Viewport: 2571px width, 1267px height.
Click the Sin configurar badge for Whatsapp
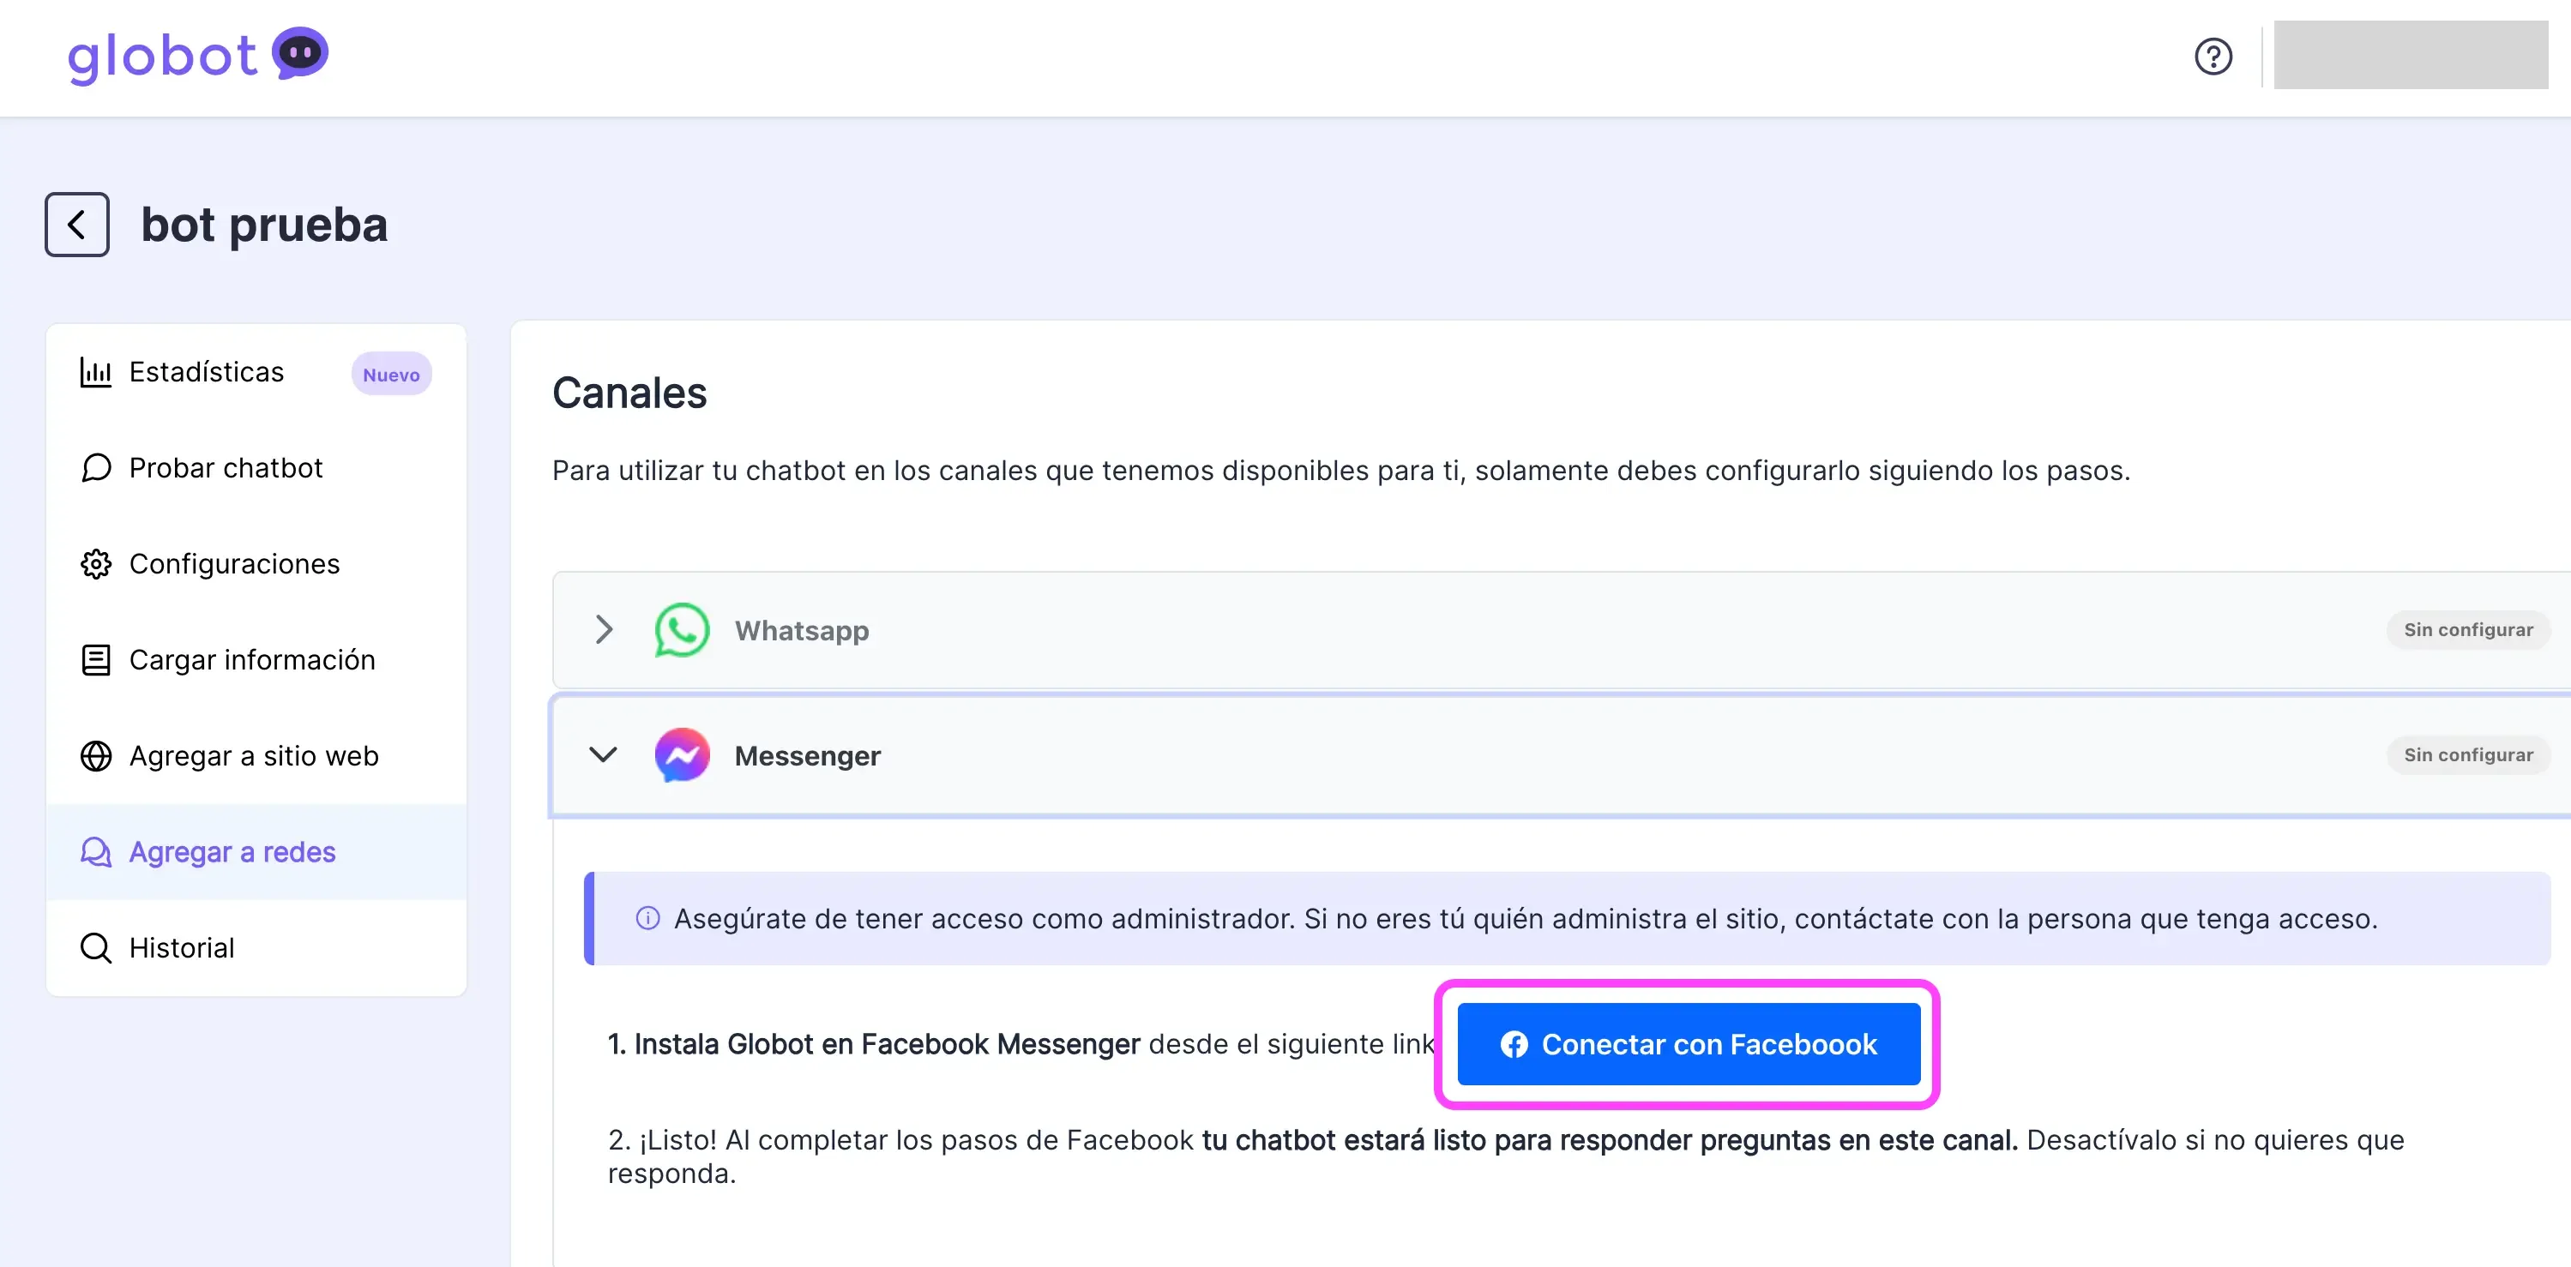pos(2468,629)
